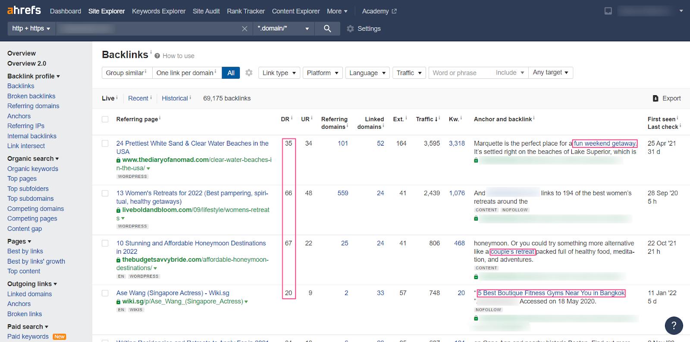Image resolution: width=690 pixels, height=342 pixels.
Task: Open Content Explorer
Action: [296, 11]
